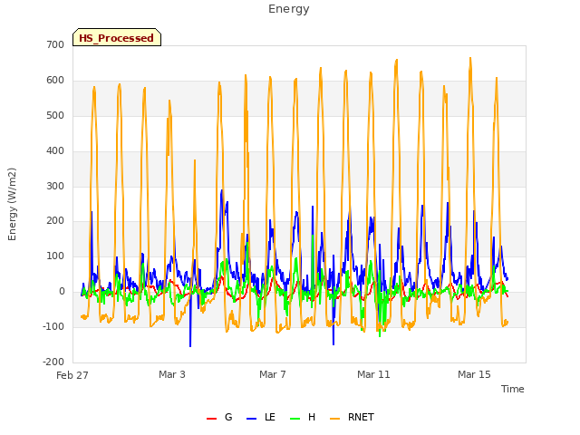Click the Feb 27 x-axis tick label
Image resolution: width=580 pixels, height=435 pixels.
72,375
